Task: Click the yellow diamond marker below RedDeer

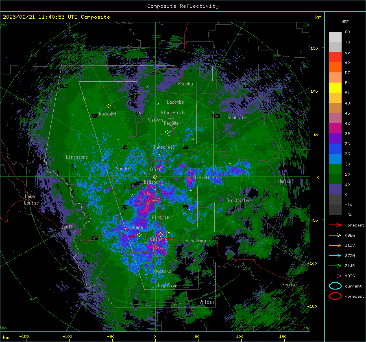Action: [x=167, y=132]
